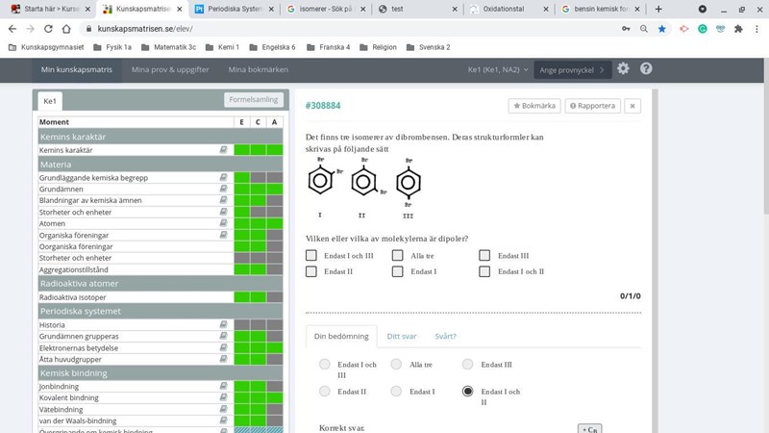The width and height of the screenshot is (769, 433).
Task: Open the settings gear in header
Action: click(x=623, y=69)
